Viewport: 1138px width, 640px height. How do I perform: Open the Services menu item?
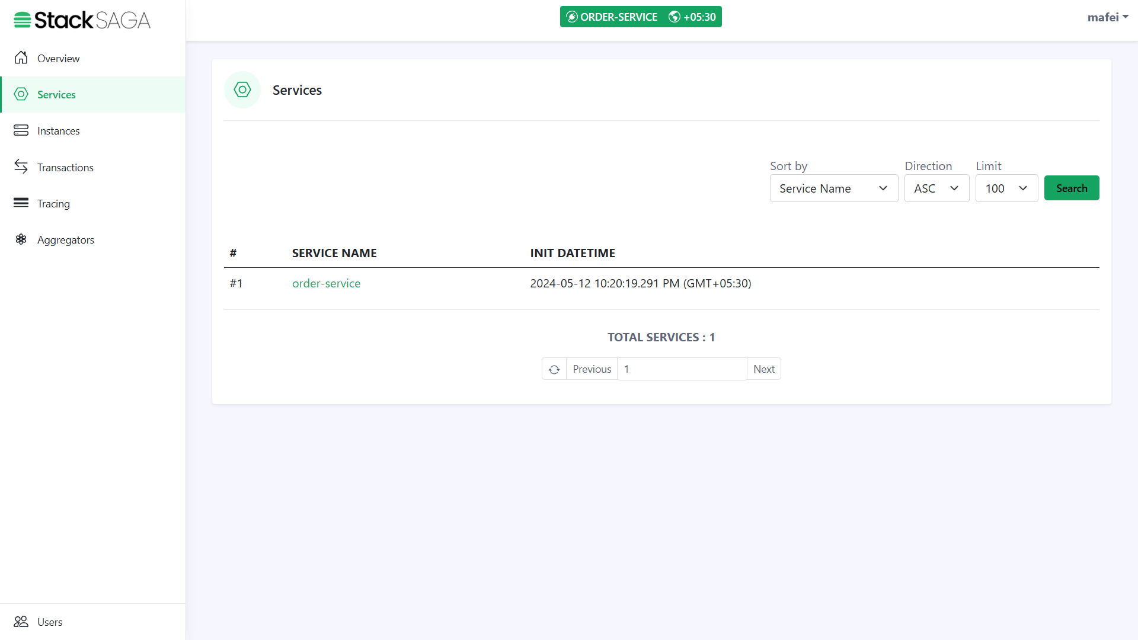pyautogui.click(x=93, y=95)
